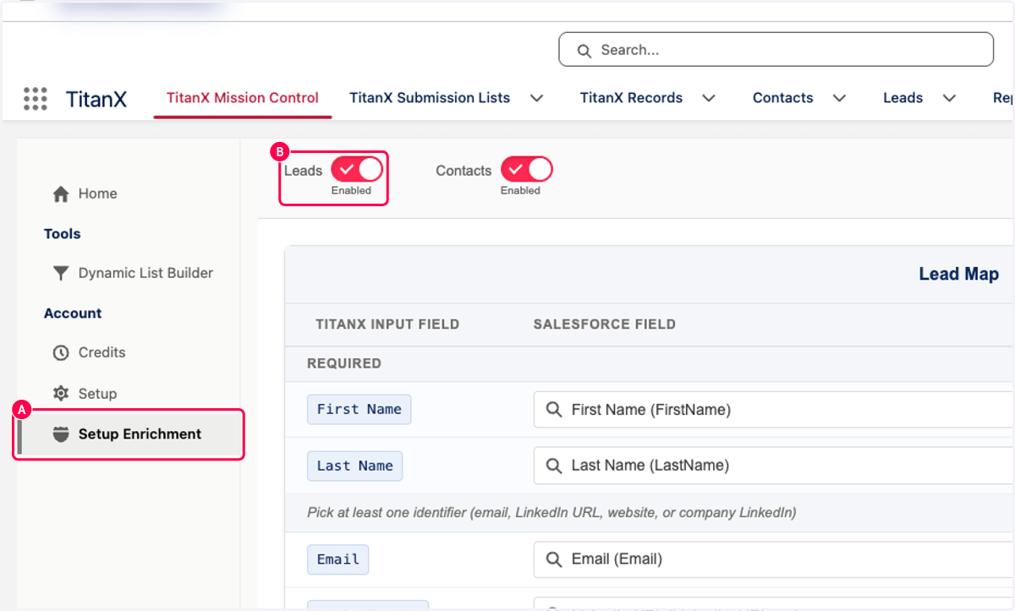
Task: Open TitanX Submission Lists tab
Action: click(x=430, y=98)
